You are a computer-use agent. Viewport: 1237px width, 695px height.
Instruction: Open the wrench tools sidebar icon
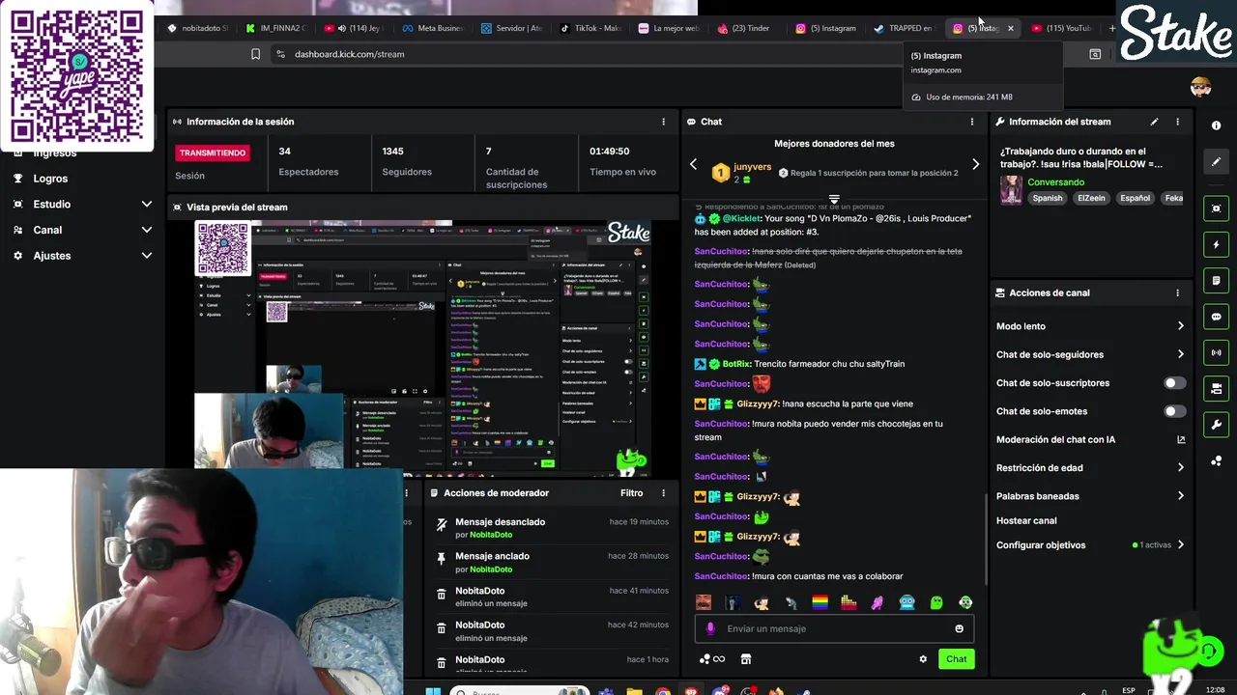click(x=1216, y=425)
